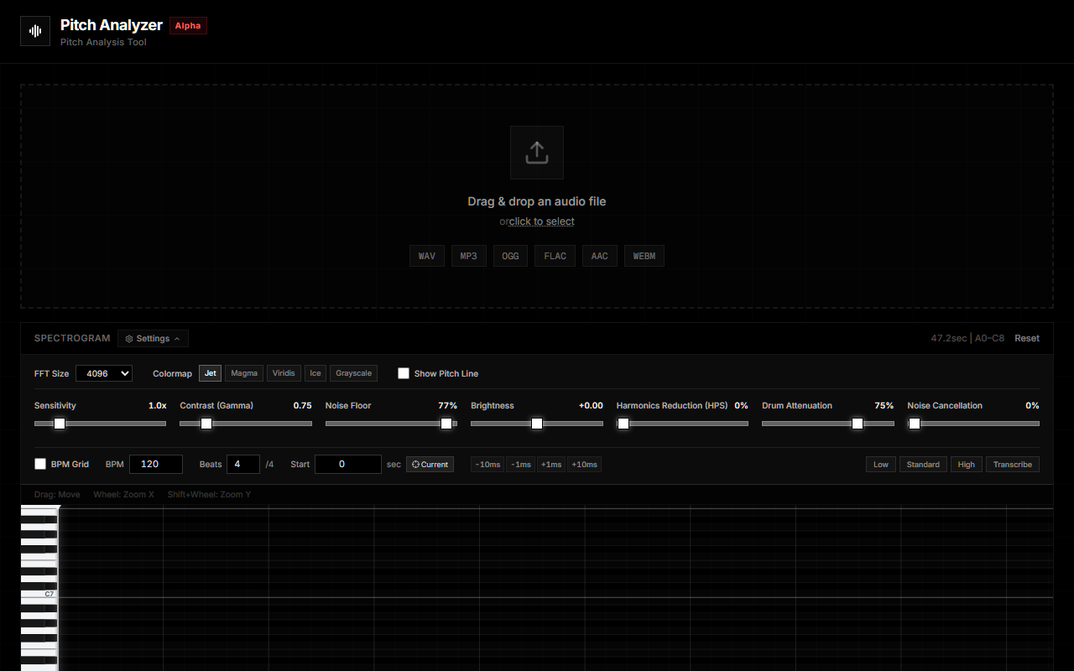Select the Ice colormap
Image resolution: width=1074 pixels, height=671 pixels.
pyautogui.click(x=315, y=373)
